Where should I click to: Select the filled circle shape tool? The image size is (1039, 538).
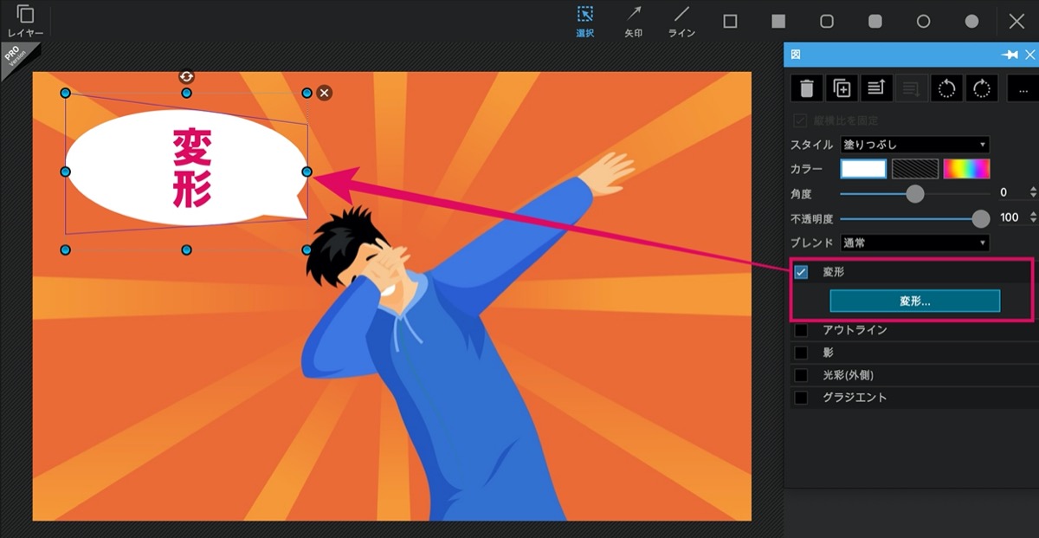click(972, 21)
